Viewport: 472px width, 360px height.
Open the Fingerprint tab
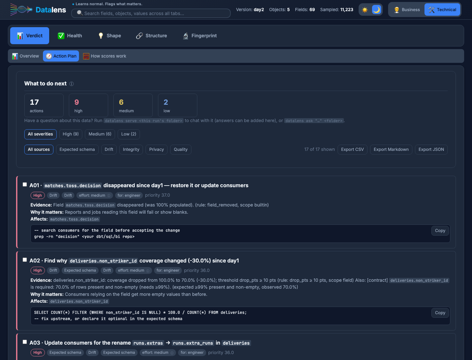pos(200,36)
